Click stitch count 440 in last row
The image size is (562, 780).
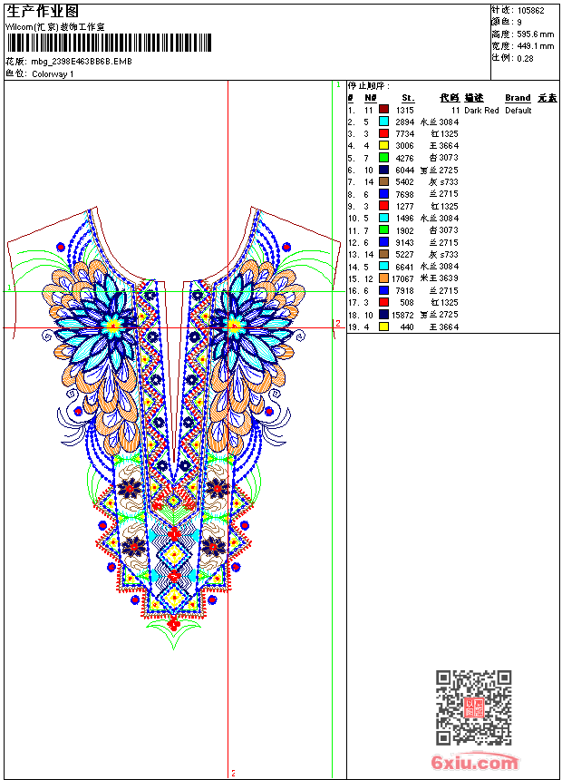pyautogui.click(x=407, y=327)
